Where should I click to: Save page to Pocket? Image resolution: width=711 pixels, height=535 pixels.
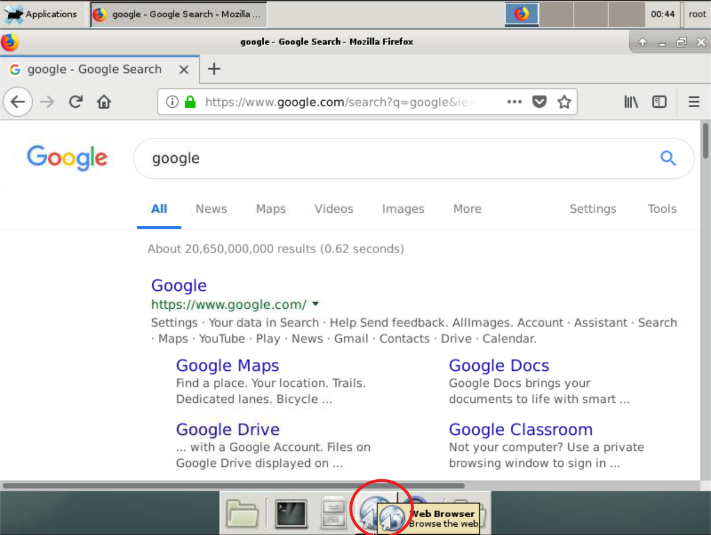pyautogui.click(x=539, y=102)
